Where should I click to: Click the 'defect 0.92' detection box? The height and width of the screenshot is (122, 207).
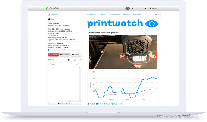[152, 55]
